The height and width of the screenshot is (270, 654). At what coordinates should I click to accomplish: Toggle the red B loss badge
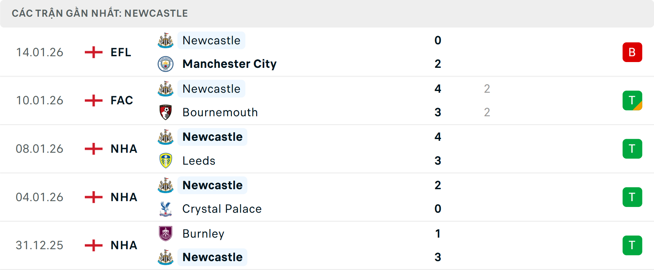click(x=633, y=52)
